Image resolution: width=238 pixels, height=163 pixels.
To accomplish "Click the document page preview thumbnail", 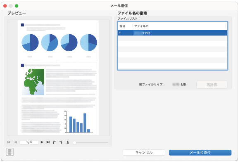I will [58, 78].
